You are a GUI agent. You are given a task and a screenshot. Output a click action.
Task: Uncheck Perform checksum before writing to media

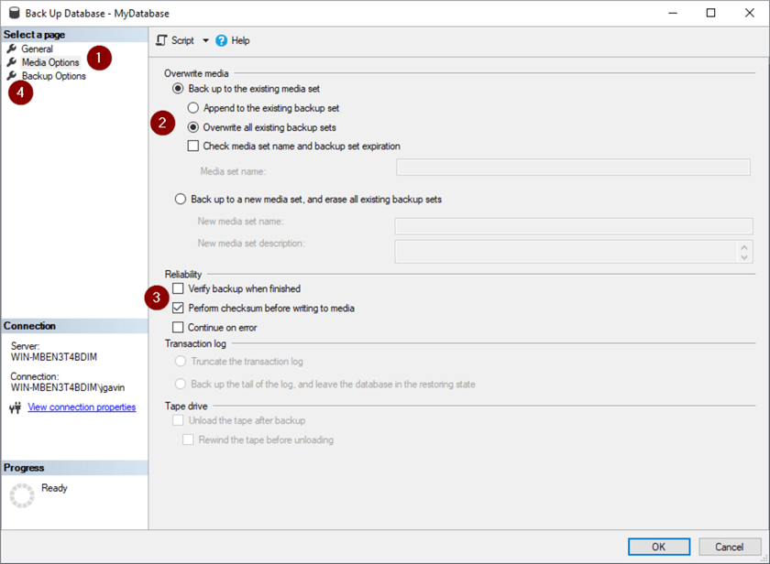click(178, 308)
